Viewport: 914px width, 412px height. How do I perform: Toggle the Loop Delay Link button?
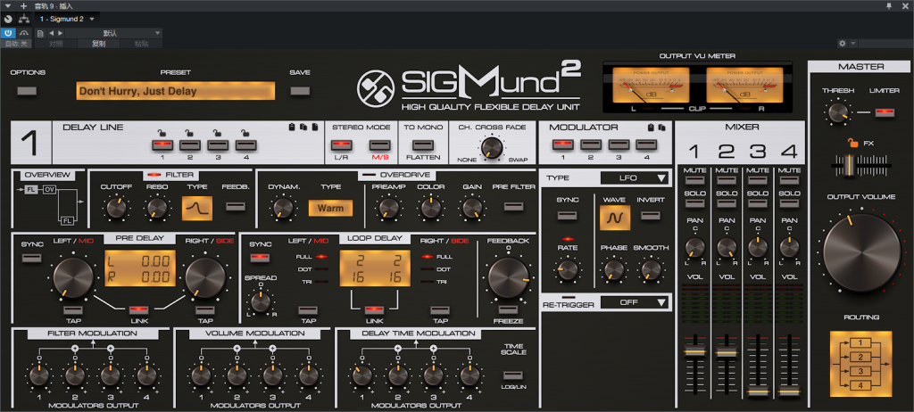tap(373, 309)
